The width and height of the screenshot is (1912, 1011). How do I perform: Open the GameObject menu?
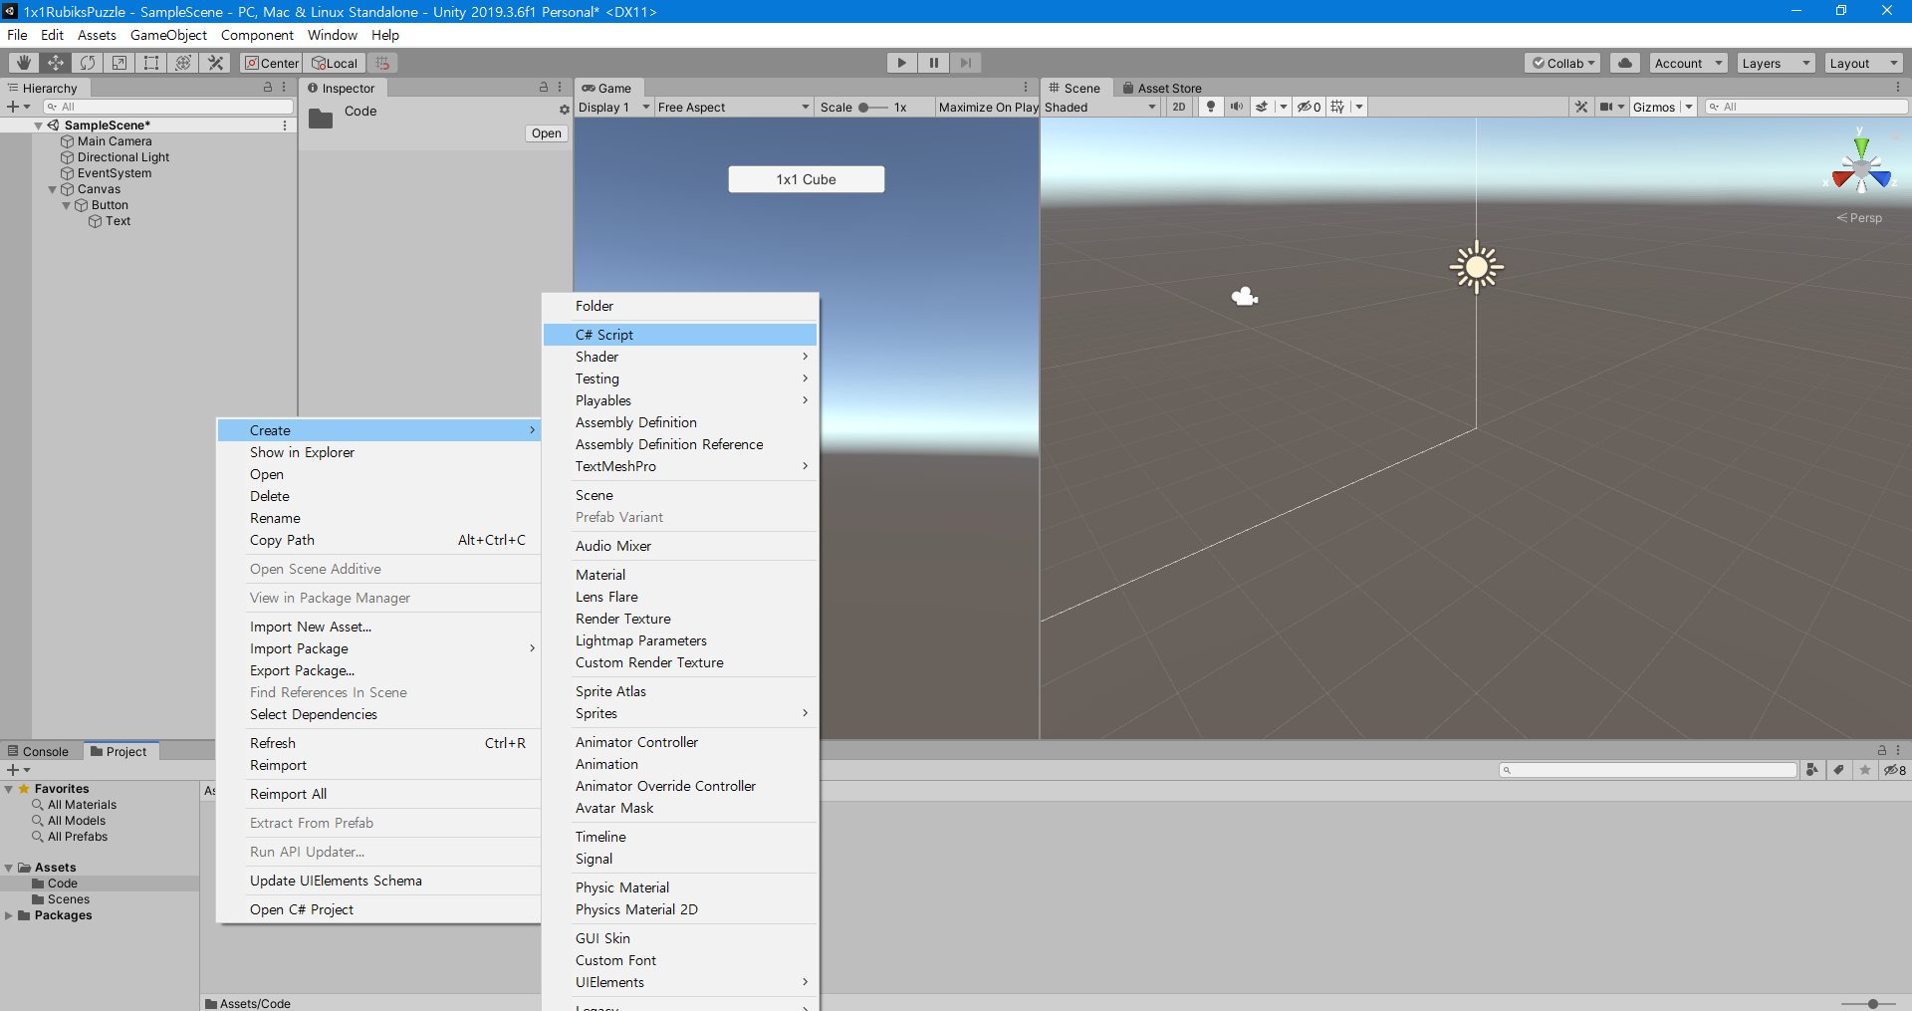click(168, 35)
